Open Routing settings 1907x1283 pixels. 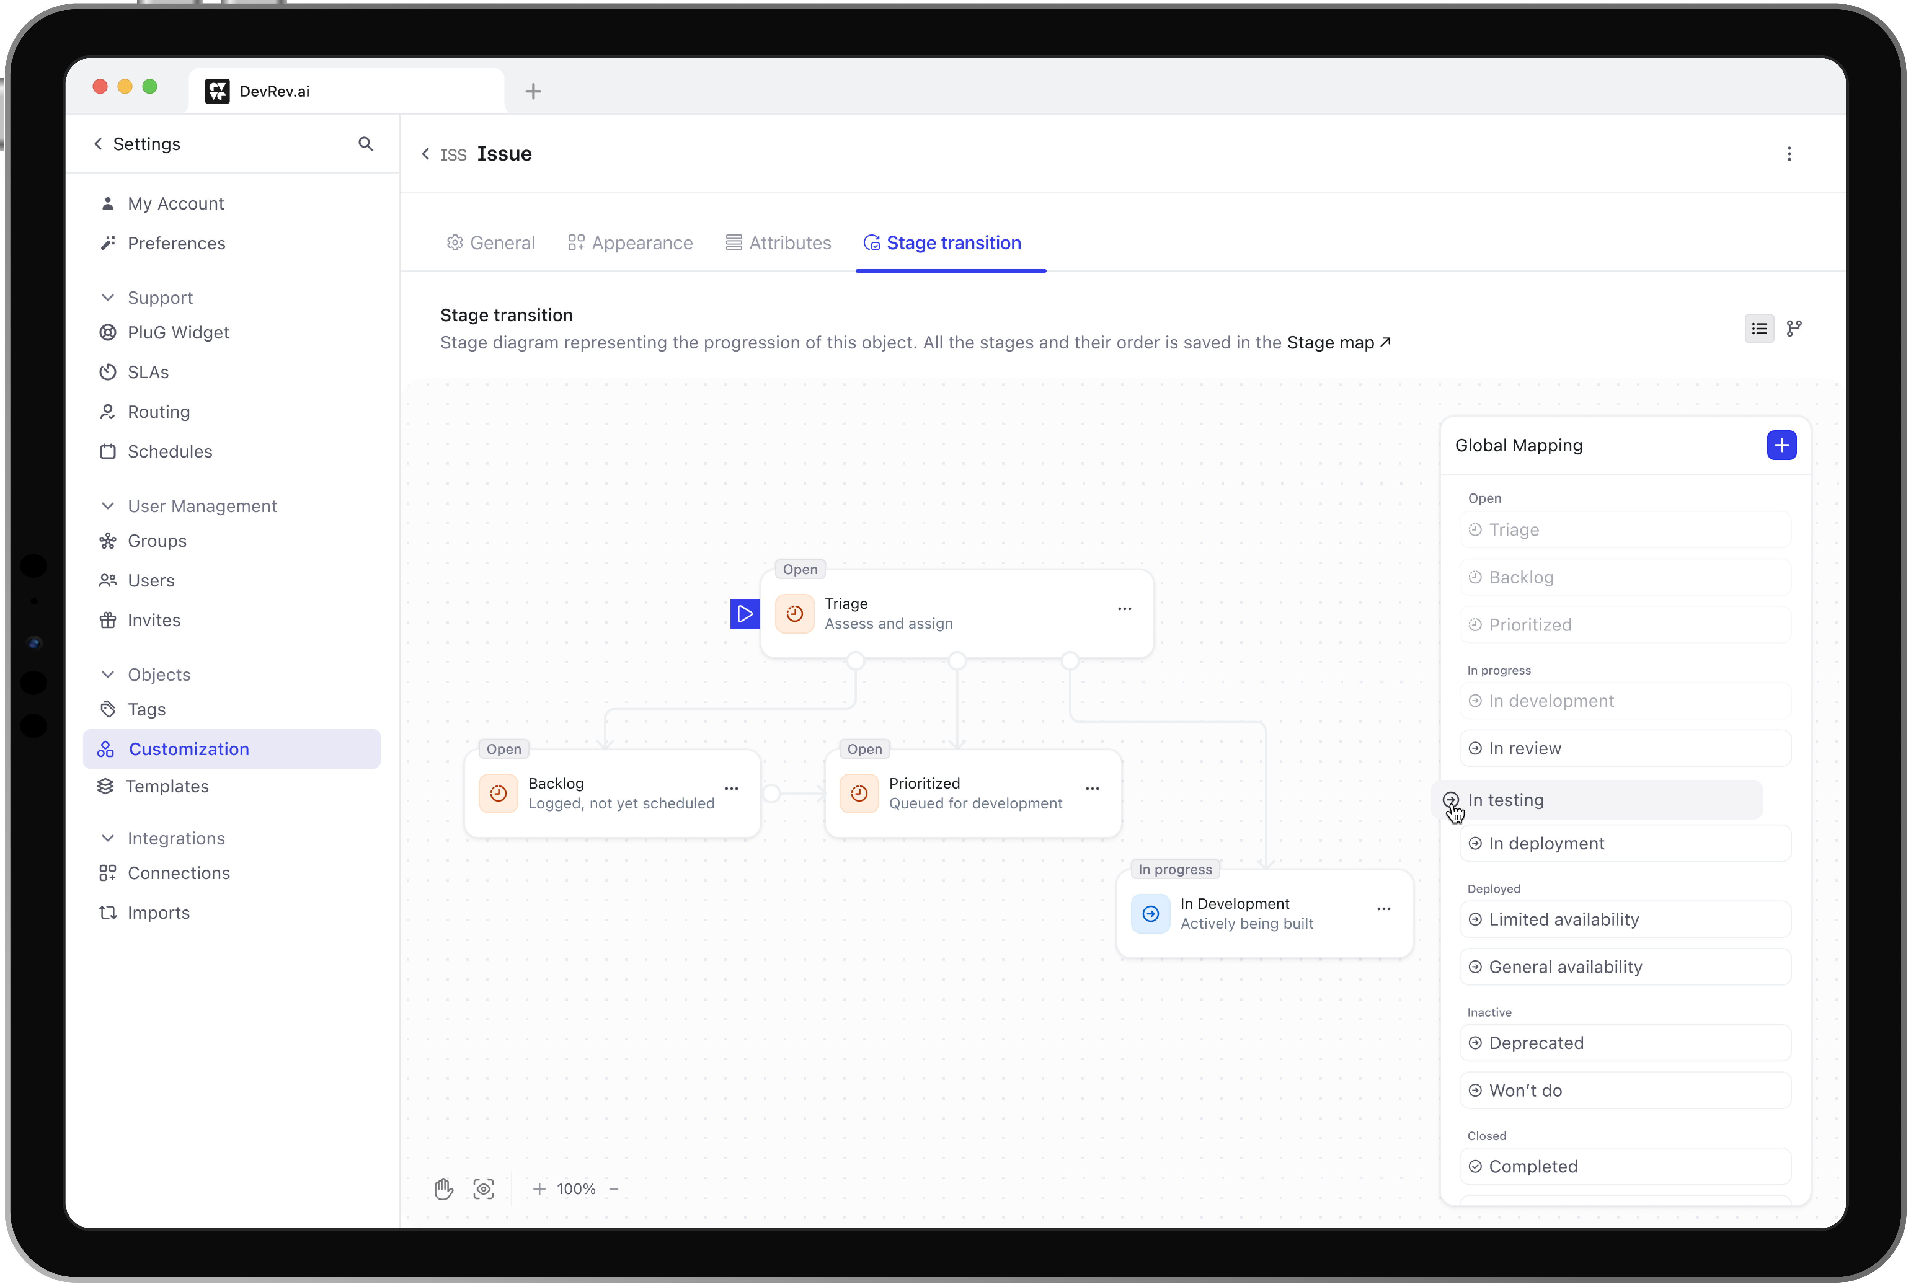coord(158,412)
